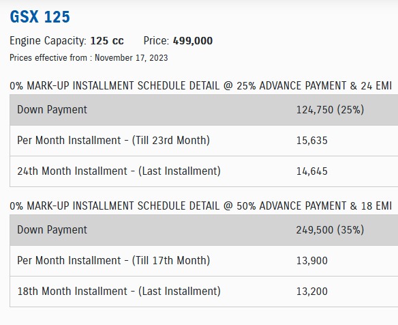Select the Till 23rd Month installment row label
Screen dimensions: 398x325
click(113, 141)
